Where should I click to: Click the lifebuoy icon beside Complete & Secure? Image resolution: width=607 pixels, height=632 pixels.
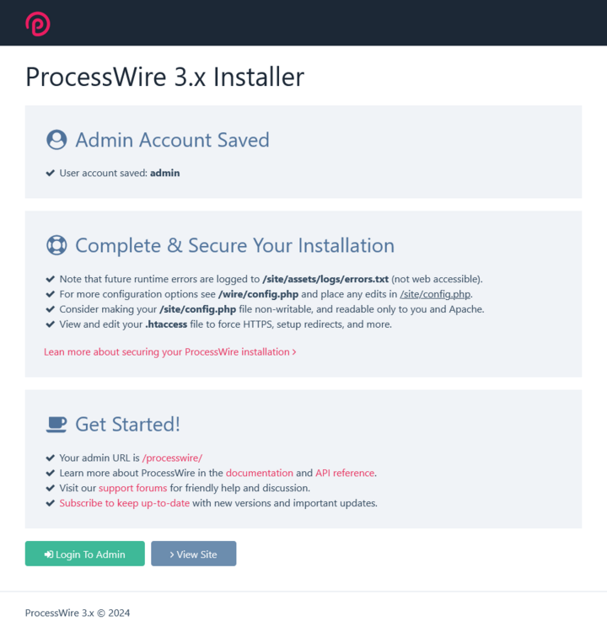[56, 245]
